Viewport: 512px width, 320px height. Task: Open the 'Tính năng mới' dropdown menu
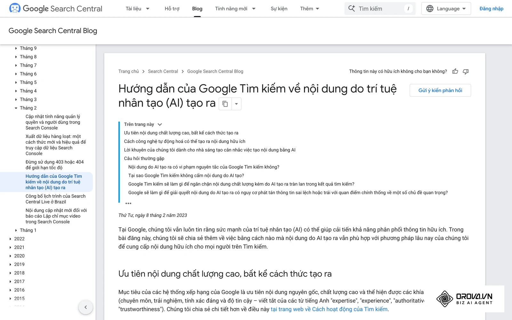pyautogui.click(x=236, y=9)
